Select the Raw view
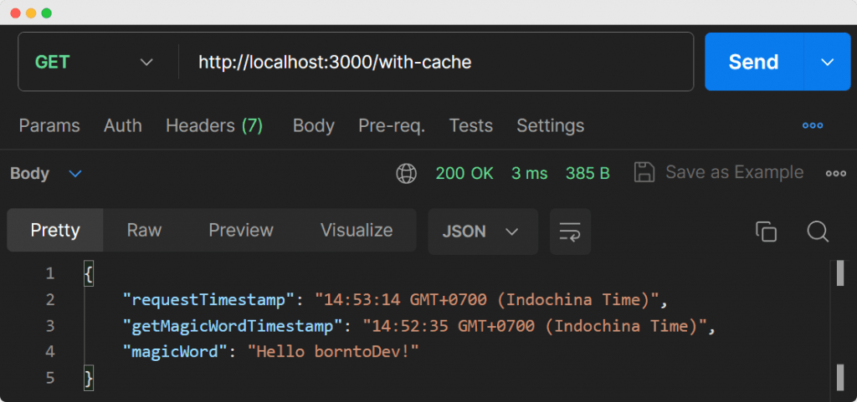Viewport: 857px width, 402px height. pos(144,230)
